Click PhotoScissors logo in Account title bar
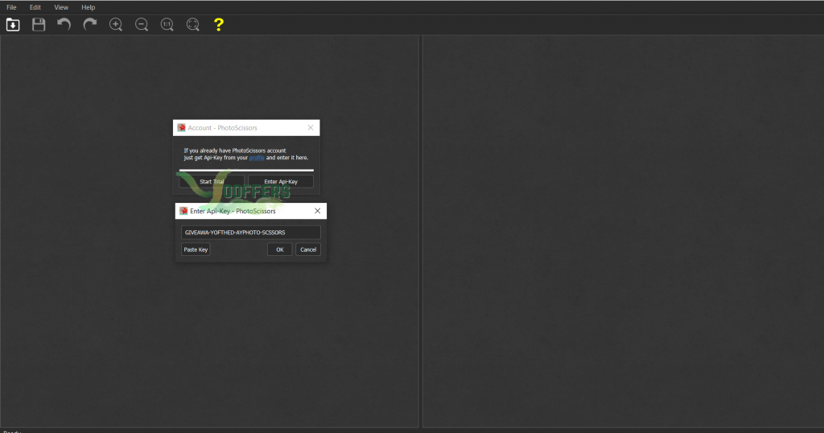The width and height of the screenshot is (824, 433). (x=181, y=128)
